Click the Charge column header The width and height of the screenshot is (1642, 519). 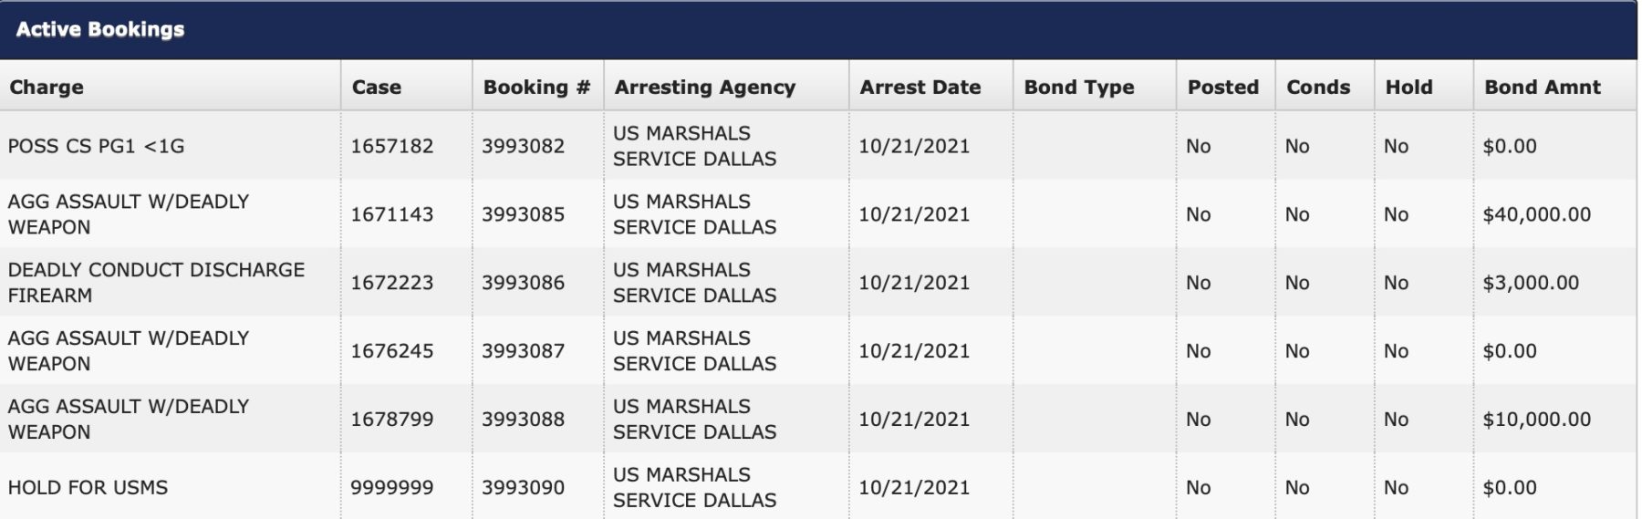(47, 88)
